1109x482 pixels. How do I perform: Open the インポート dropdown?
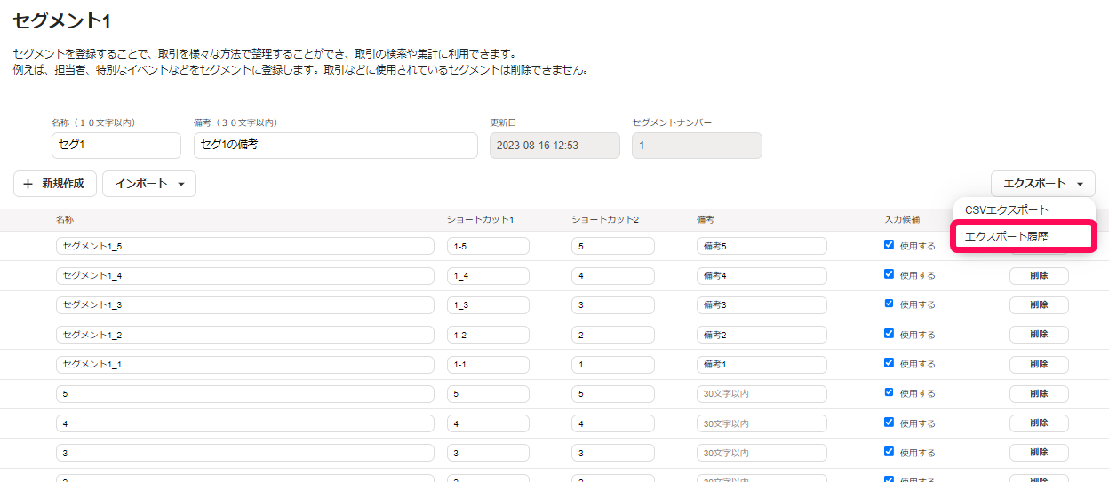point(149,184)
